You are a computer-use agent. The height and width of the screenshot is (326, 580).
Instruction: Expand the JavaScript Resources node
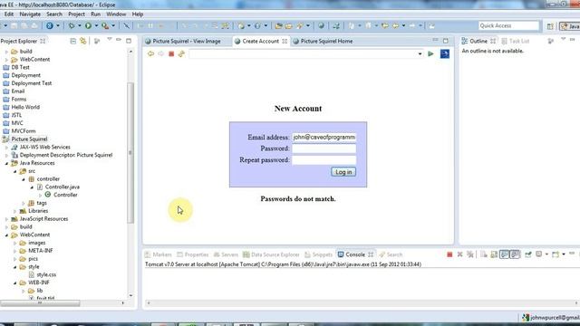pyautogui.click(x=6, y=219)
